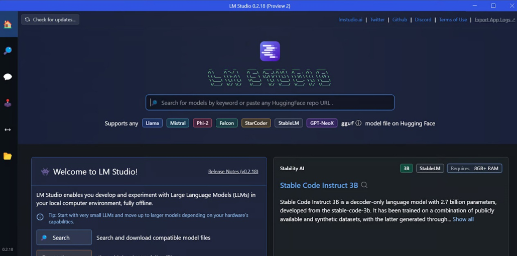Open the Local Server arrows icon

(x=8, y=130)
